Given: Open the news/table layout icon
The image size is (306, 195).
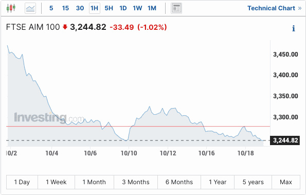Looking at the screenshot, I should pos(176,8).
